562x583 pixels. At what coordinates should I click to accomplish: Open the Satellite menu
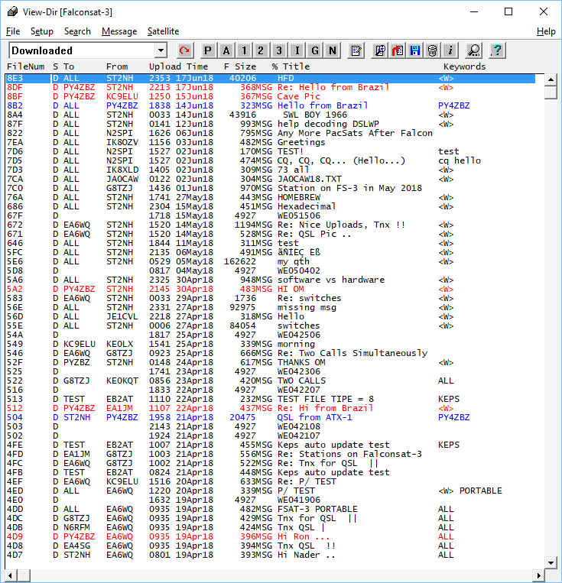[x=163, y=31]
